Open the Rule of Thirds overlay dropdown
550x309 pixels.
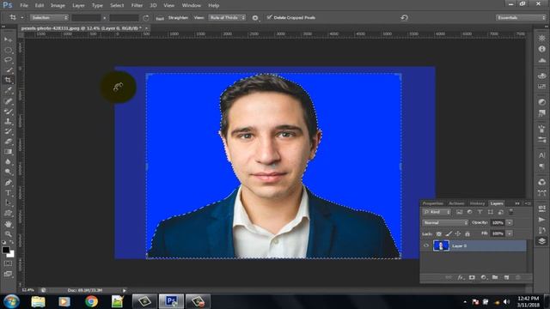point(227,17)
